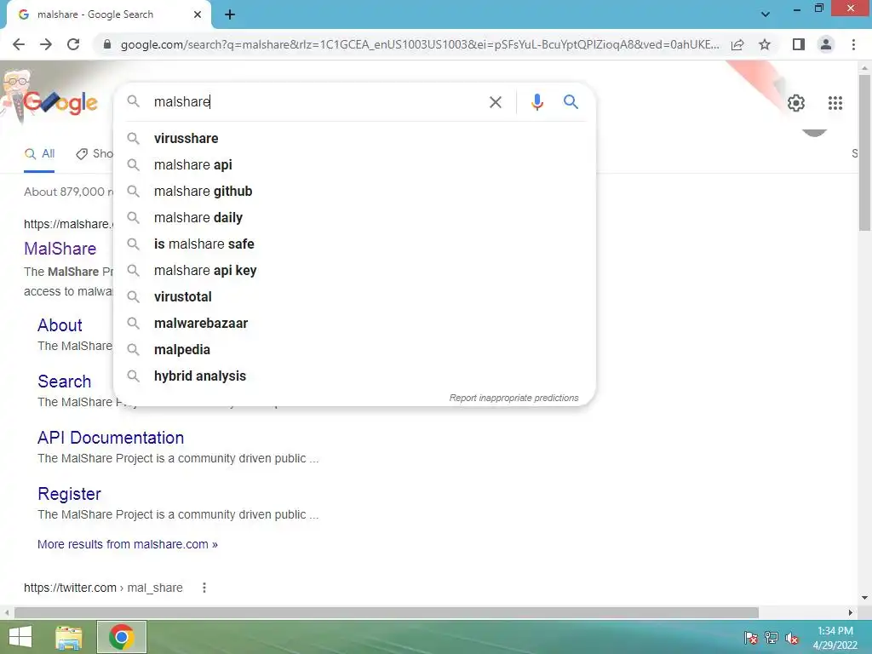The height and width of the screenshot is (654, 872).
Task: Click the vertical scrollbar thumb
Action: click(864, 152)
